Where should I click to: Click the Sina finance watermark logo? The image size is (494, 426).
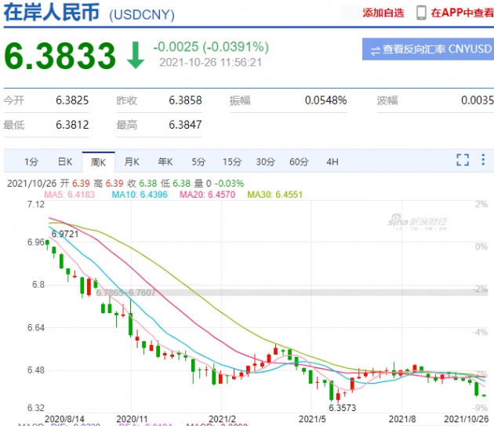[417, 221]
